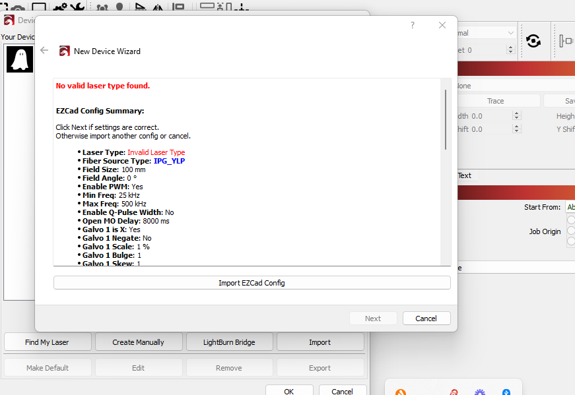The image size is (575, 395).
Task: Click Export button in Devices window
Action: (320, 367)
